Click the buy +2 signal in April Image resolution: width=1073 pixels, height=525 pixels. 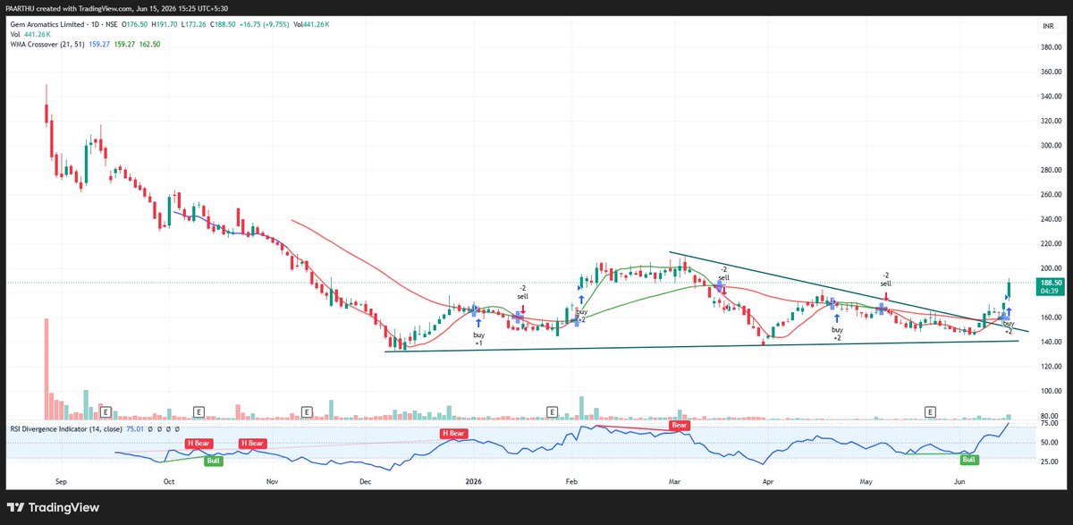[836, 334]
